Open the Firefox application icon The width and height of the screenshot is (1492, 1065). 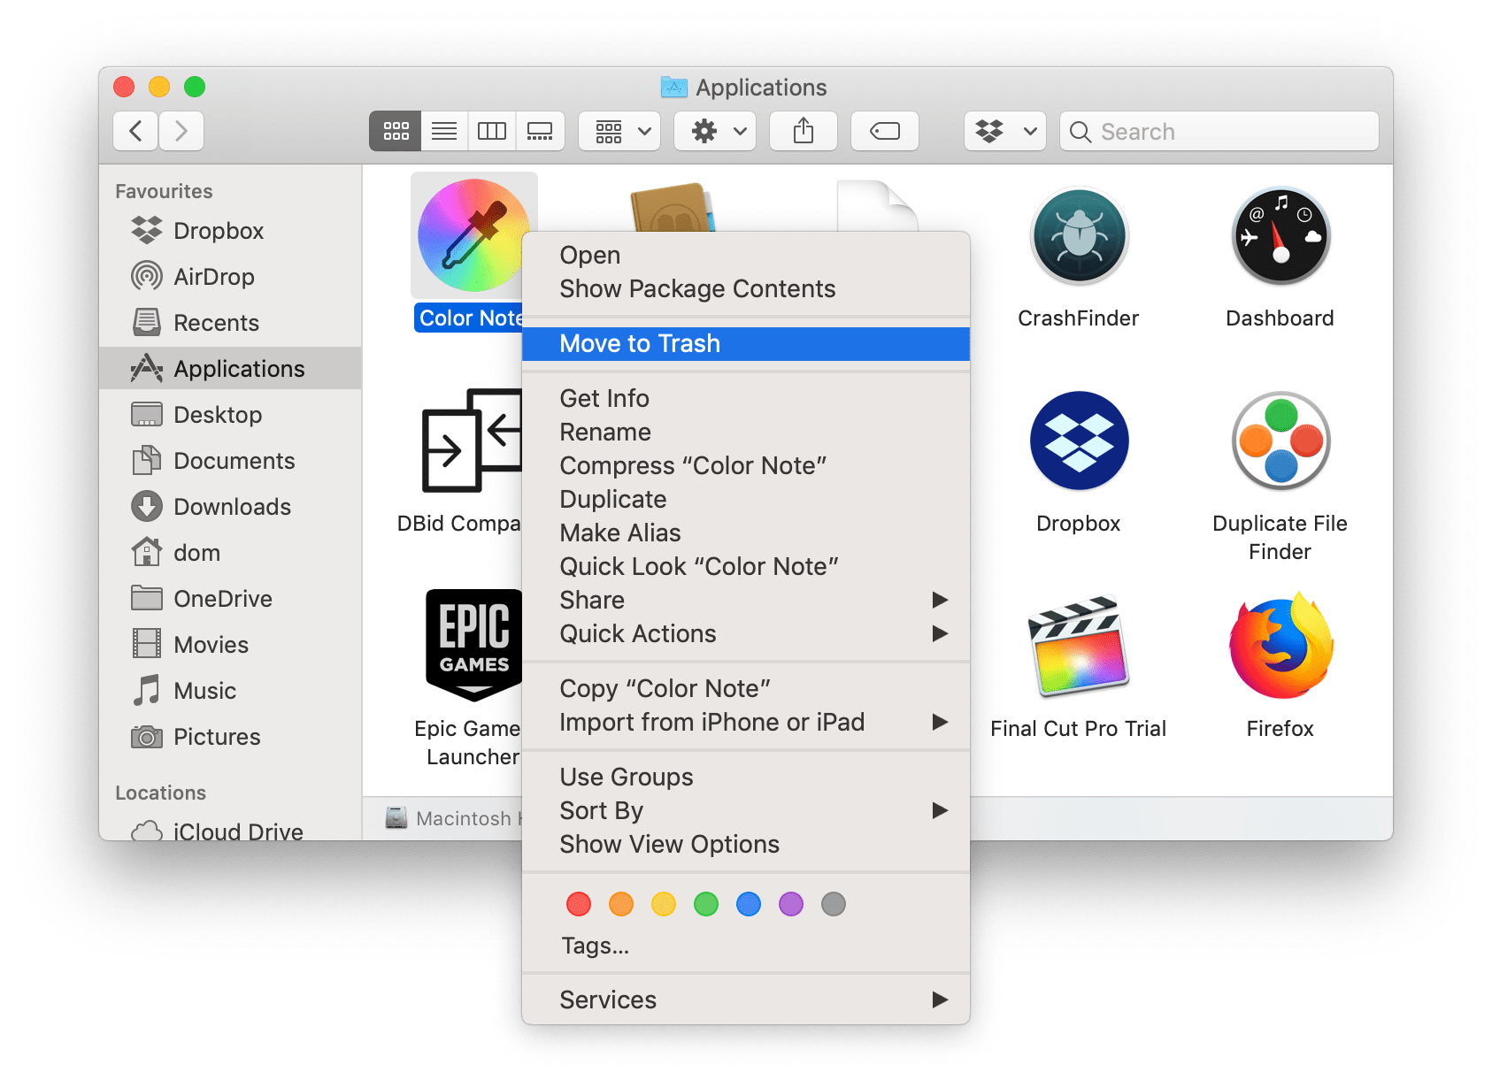pyautogui.click(x=1280, y=646)
